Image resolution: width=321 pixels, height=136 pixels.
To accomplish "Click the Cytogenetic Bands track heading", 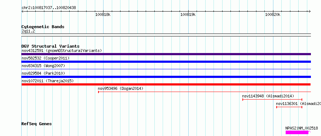I will pyautogui.click(x=43, y=27).
